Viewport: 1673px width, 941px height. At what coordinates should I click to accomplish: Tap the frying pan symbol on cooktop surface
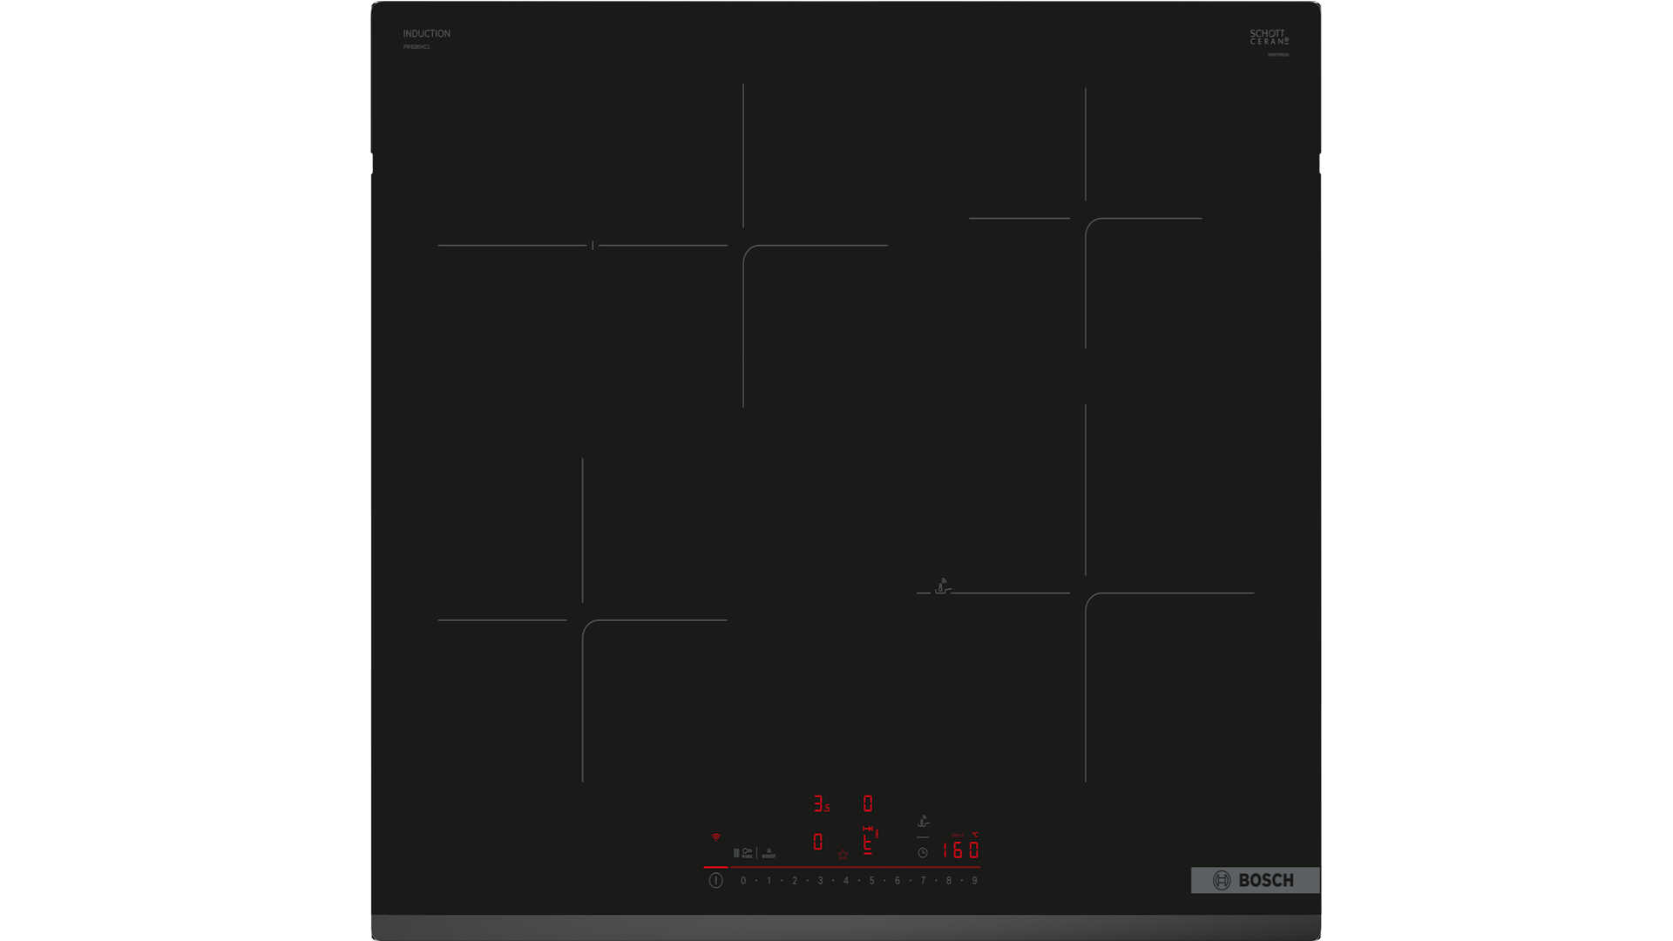coord(942,586)
